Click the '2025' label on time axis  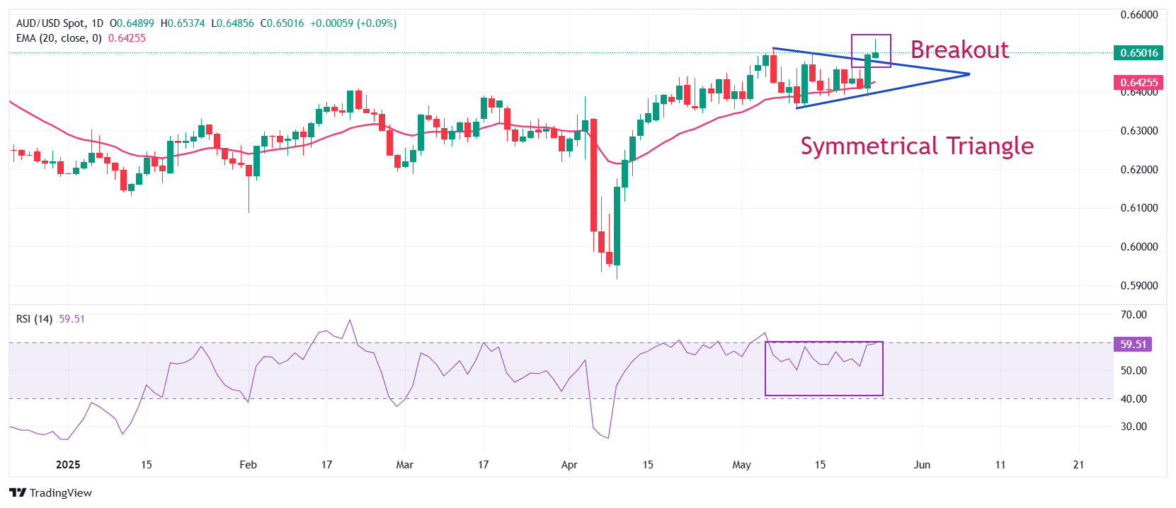(68, 465)
